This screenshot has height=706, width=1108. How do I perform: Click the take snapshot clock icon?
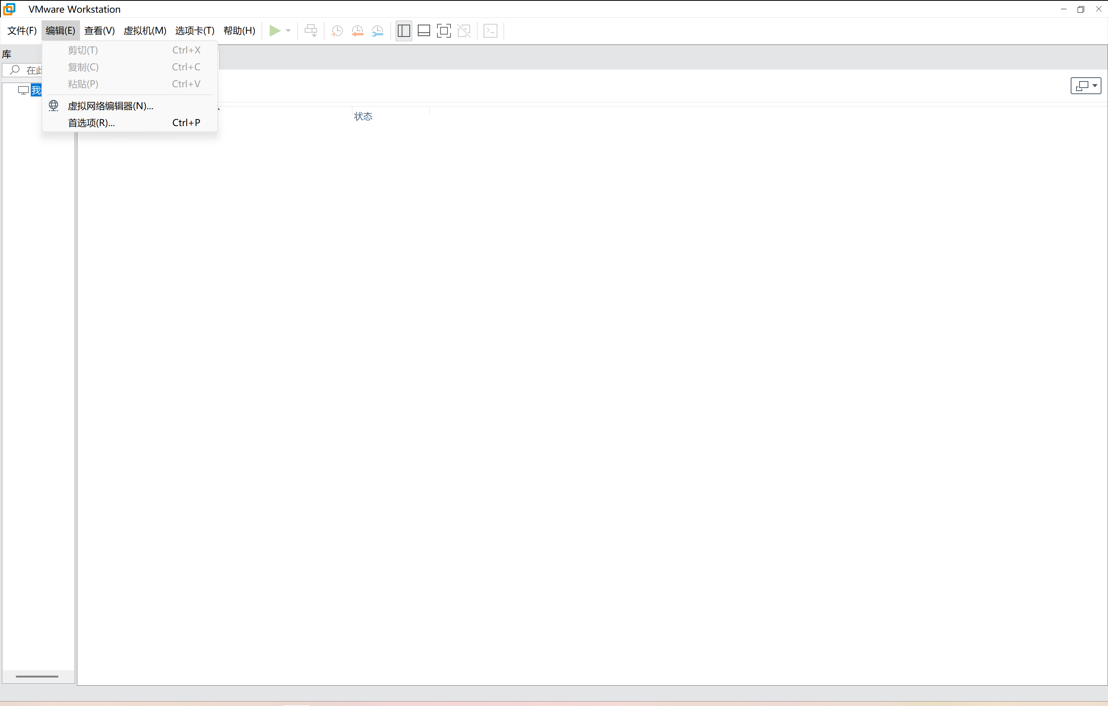pyautogui.click(x=337, y=31)
